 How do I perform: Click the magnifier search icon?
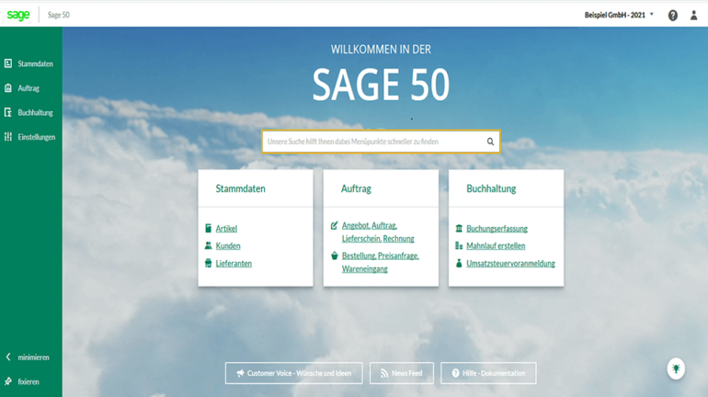(490, 142)
